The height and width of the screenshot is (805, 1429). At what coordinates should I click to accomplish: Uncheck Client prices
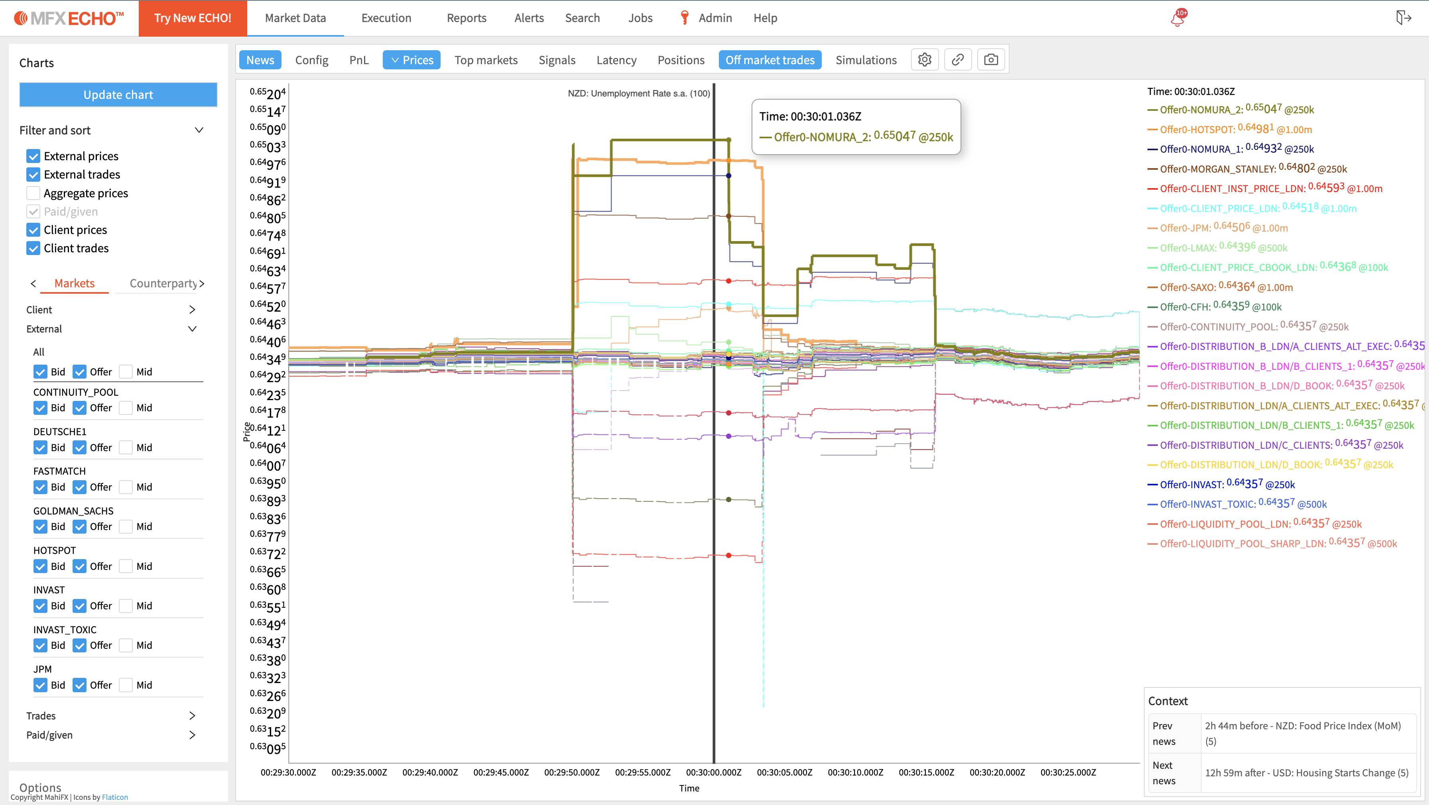(x=33, y=230)
